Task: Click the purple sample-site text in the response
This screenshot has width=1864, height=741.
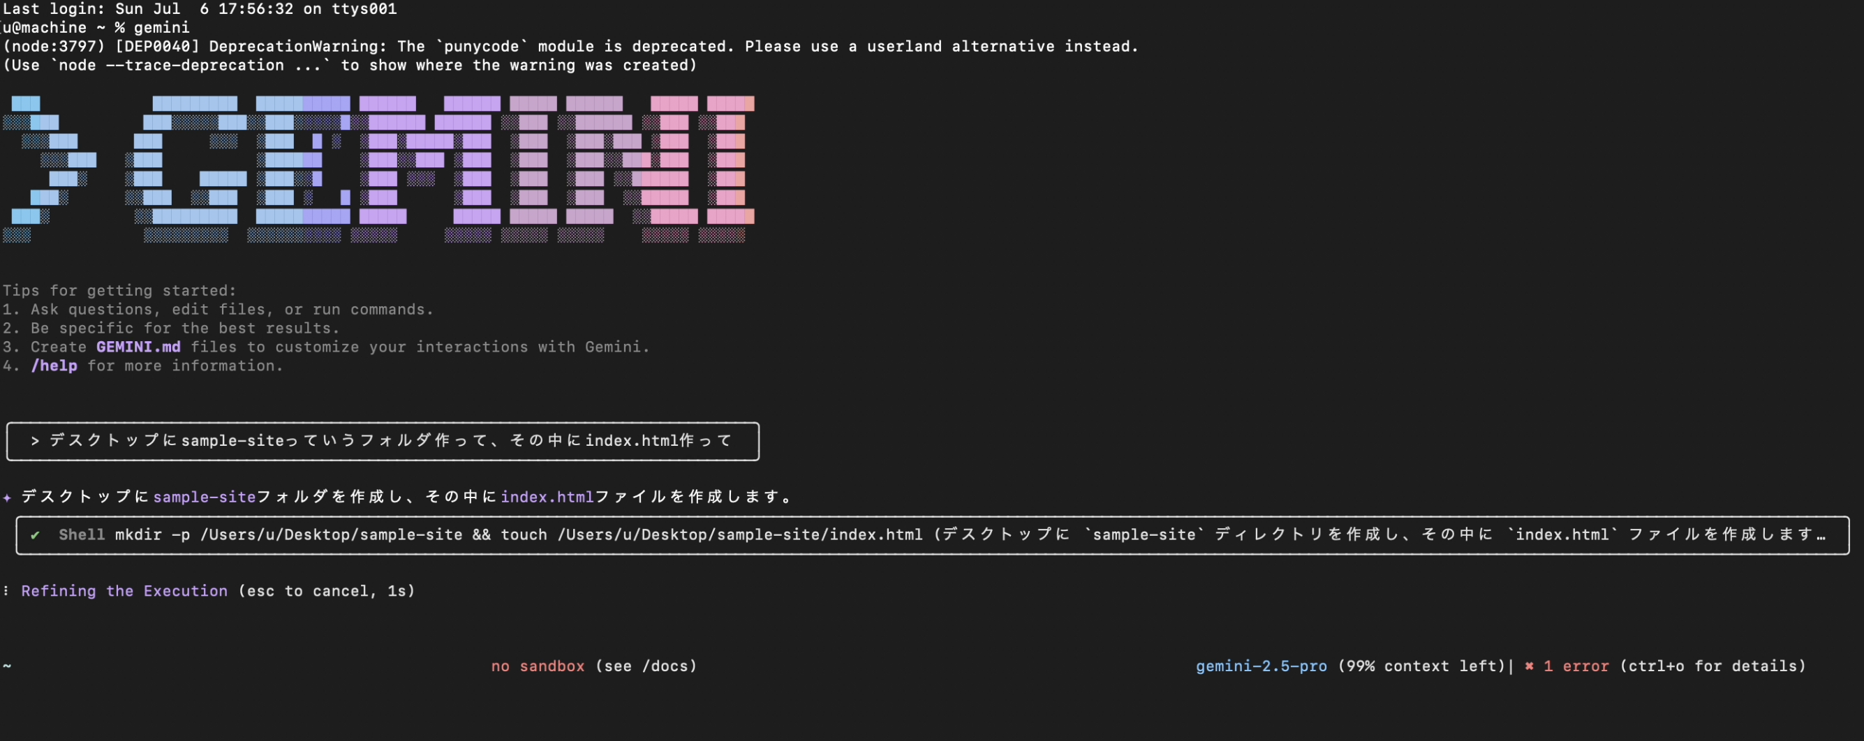Action: (x=205, y=497)
